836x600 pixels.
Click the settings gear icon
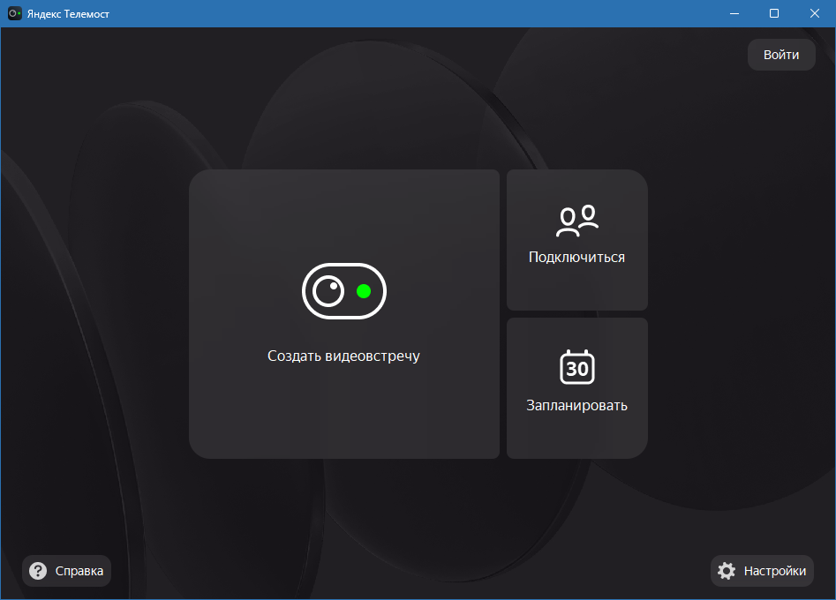727,571
